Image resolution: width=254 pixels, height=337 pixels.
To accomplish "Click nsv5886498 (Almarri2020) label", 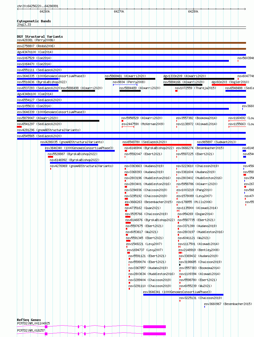I will coord(82,88).
